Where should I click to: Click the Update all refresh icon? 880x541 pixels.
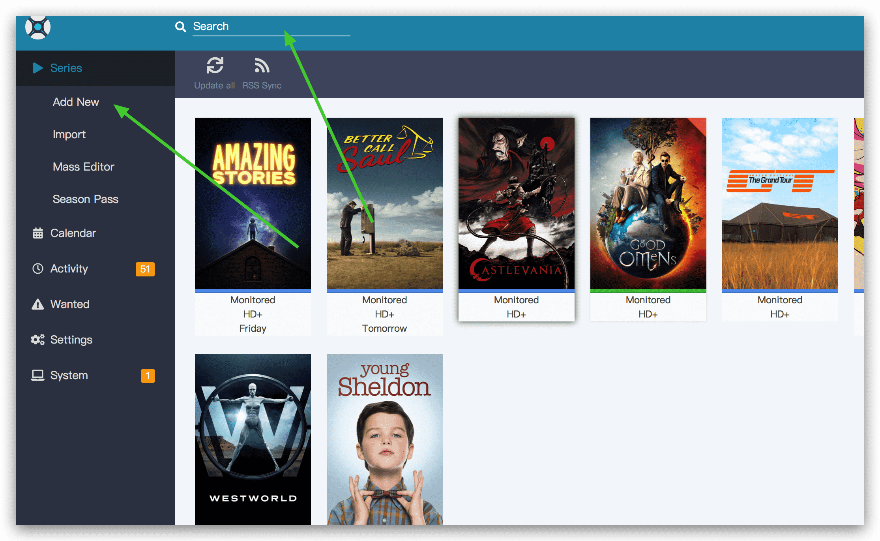[x=215, y=66]
